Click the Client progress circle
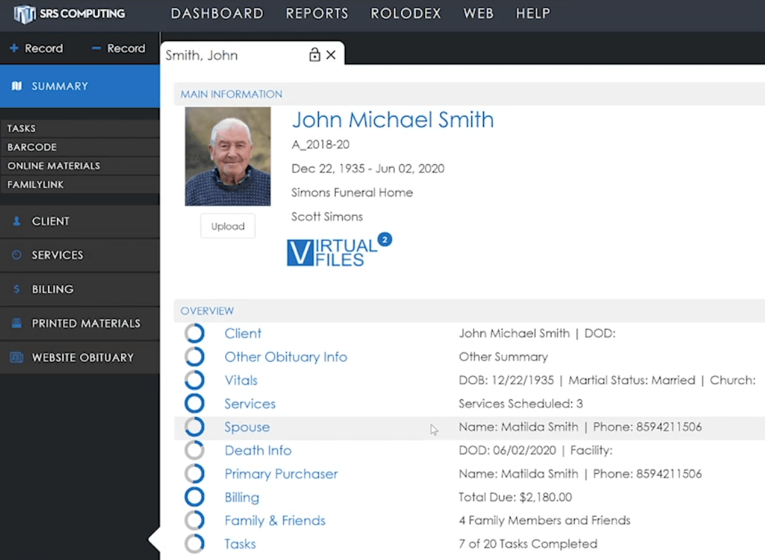The image size is (765, 560). pos(194,334)
